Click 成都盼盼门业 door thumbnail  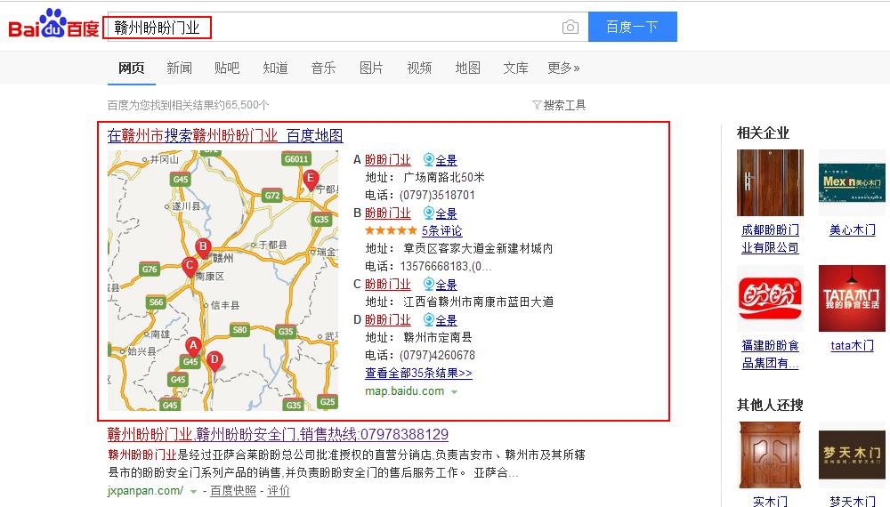pyautogui.click(x=770, y=182)
